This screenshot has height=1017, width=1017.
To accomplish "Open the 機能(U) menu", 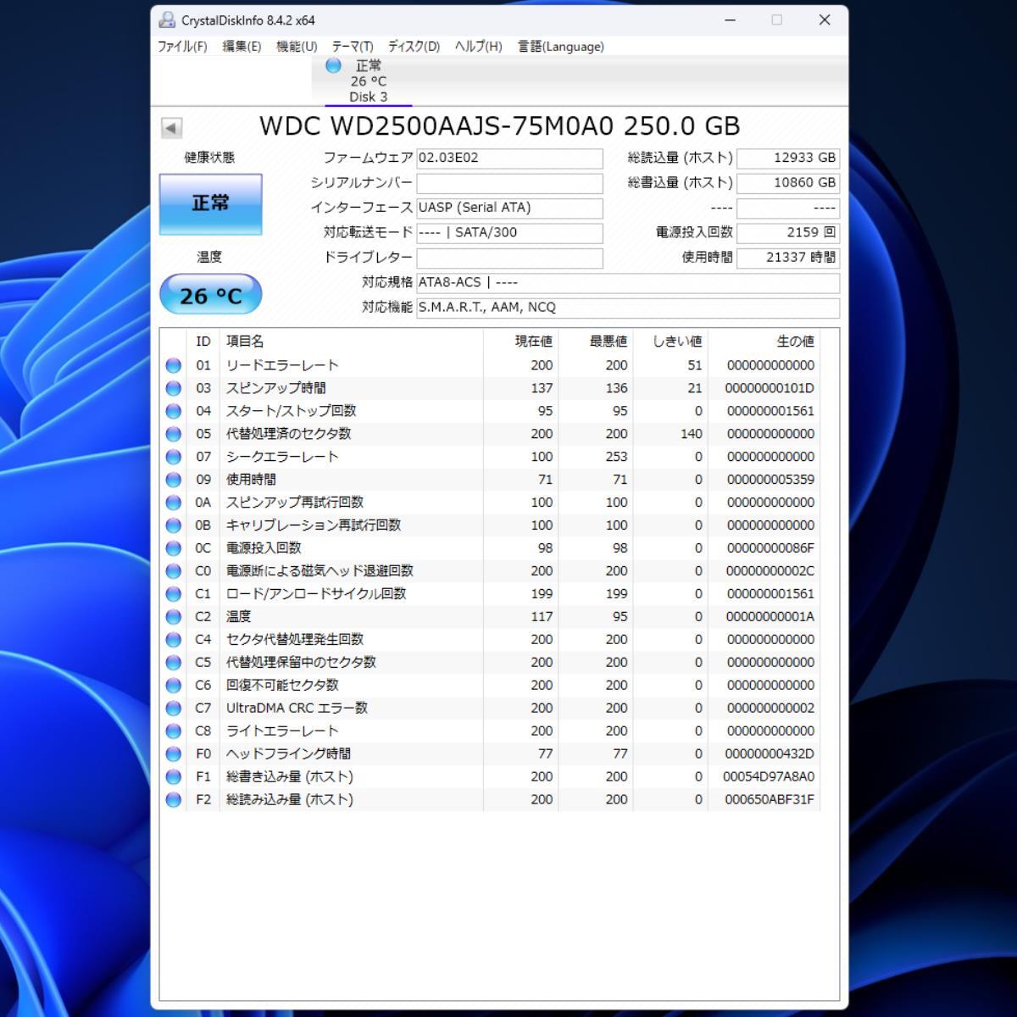I will (297, 47).
